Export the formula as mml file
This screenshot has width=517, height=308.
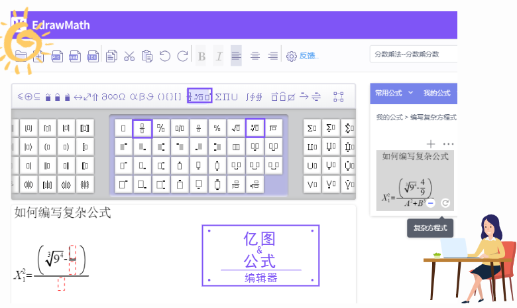75,56
